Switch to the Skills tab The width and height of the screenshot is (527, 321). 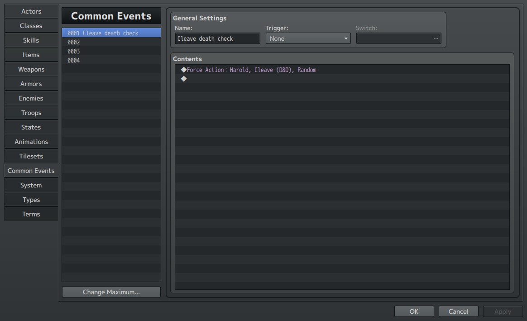point(31,40)
